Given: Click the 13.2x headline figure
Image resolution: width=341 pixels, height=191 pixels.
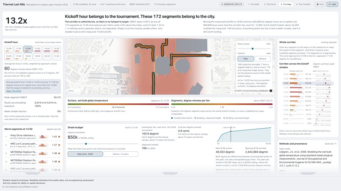Looking at the screenshot, I should [16, 21].
